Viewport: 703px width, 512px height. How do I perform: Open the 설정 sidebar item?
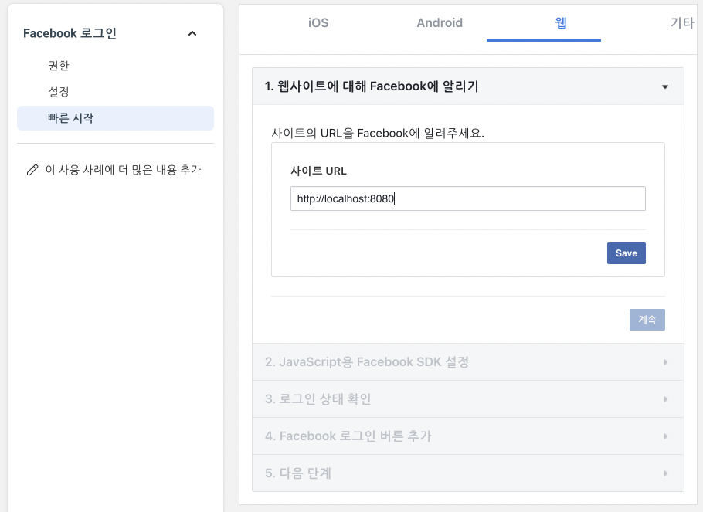(x=58, y=92)
